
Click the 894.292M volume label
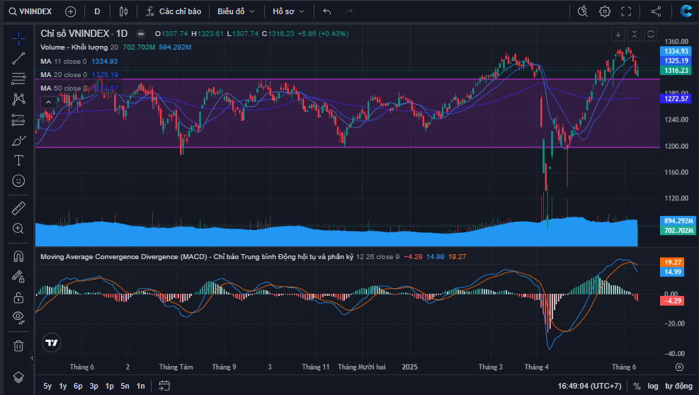(678, 221)
